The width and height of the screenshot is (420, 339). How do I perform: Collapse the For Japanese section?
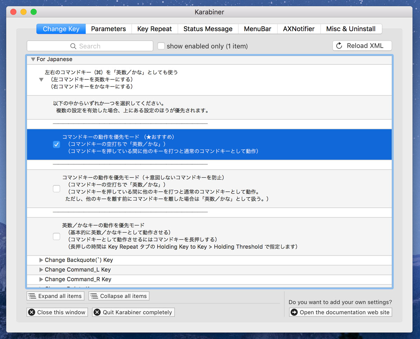(x=33, y=60)
